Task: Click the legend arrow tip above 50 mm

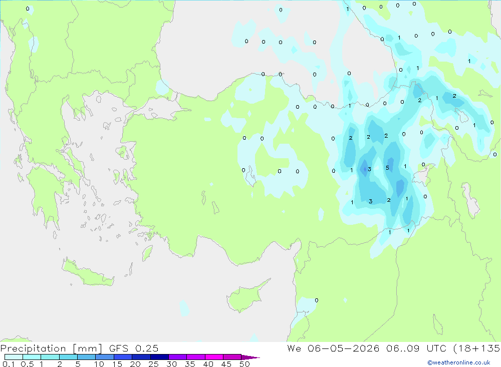Action: (x=250, y=357)
